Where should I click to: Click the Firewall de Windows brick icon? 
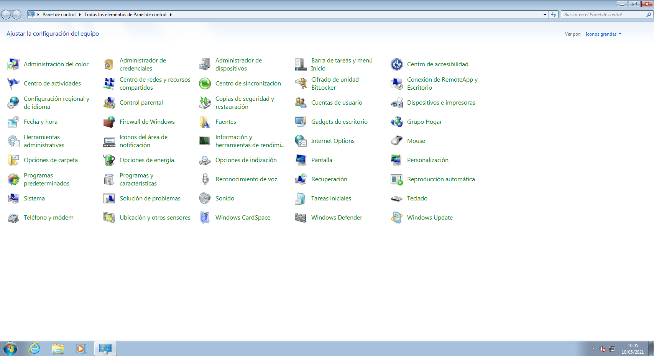click(109, 122)
